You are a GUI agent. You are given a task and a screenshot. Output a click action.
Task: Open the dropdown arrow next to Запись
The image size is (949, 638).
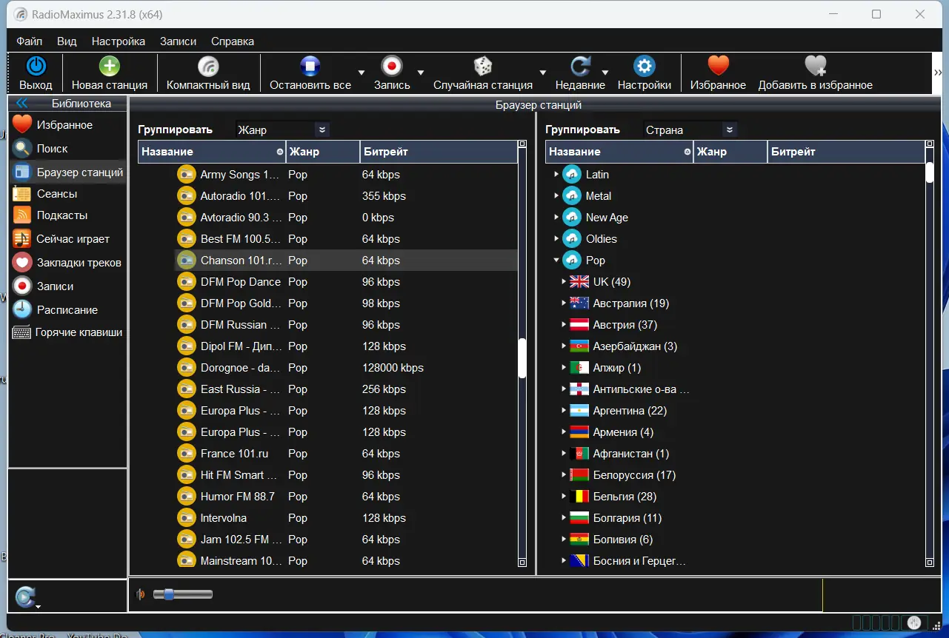420,73
